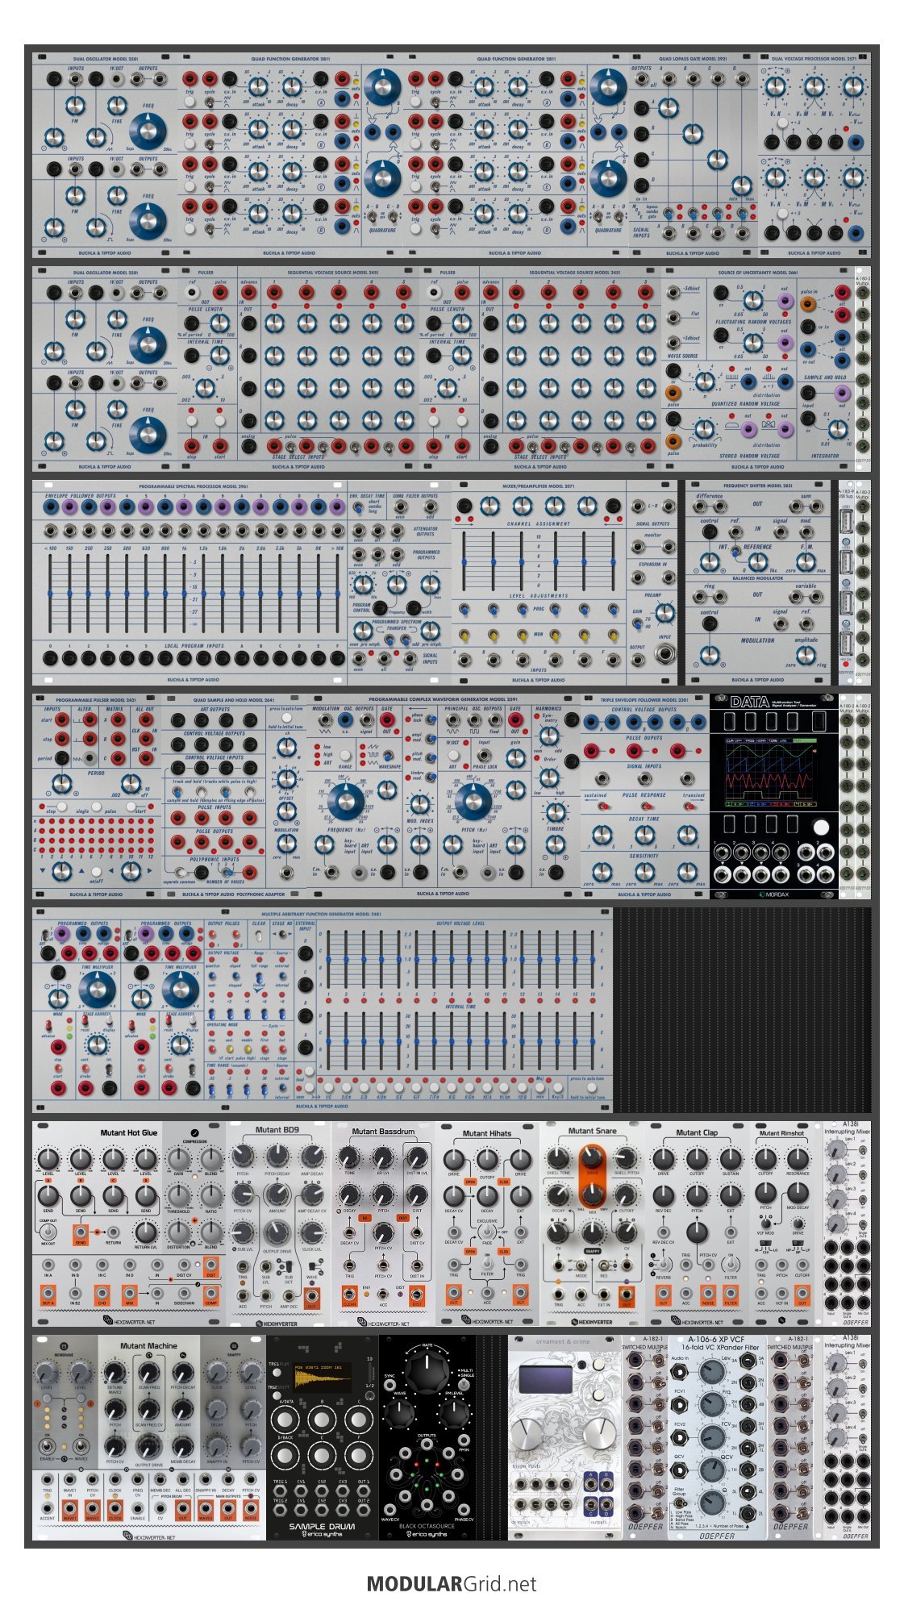
Task: Click the leftmost level slider on Mixer/Preamplifier
Action: [x=464, y=562]
